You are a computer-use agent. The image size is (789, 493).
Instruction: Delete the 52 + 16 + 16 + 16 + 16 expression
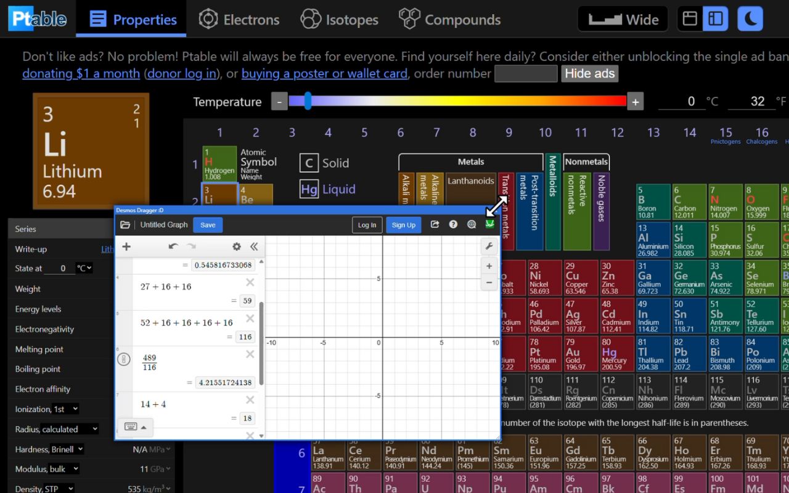pos(250,319)
